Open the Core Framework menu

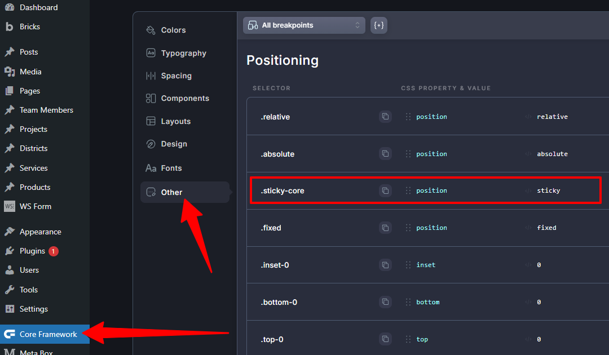45,334
